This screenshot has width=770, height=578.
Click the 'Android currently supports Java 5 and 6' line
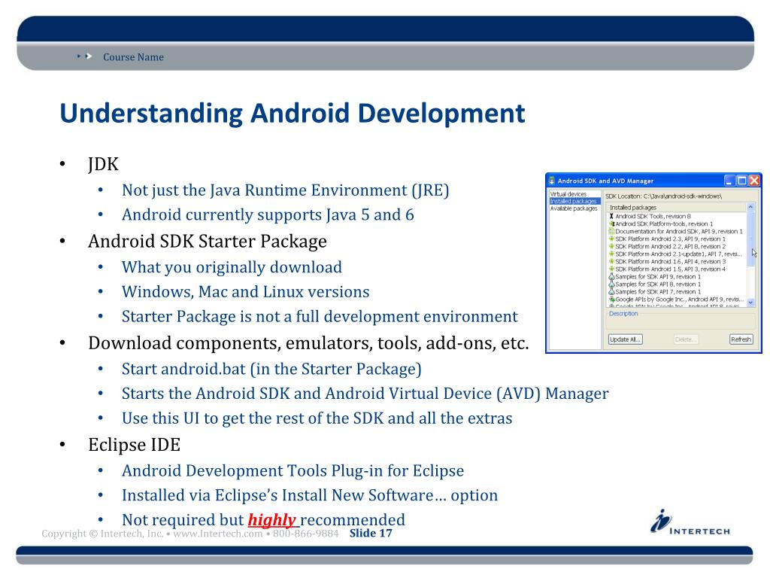point(268,214)
